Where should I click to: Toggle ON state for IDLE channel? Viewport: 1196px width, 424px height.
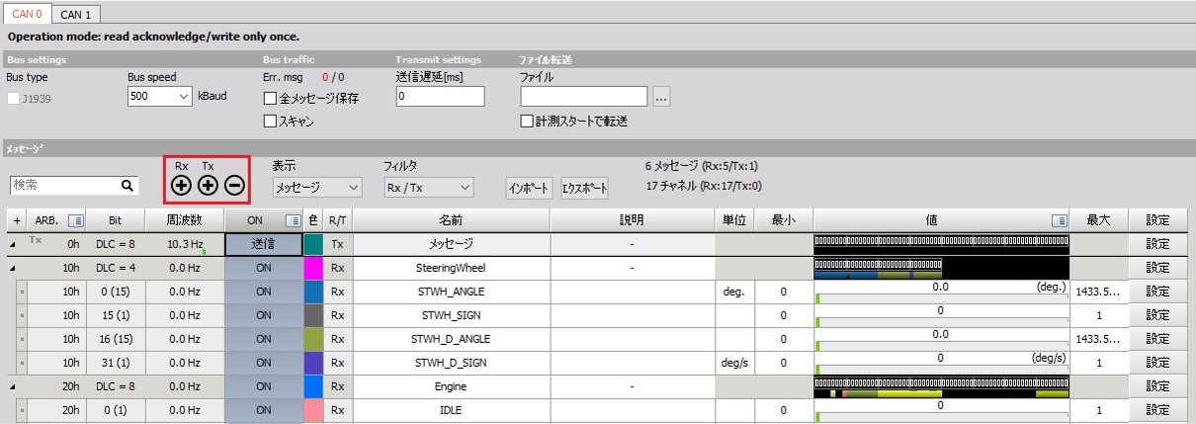(263, 410)
